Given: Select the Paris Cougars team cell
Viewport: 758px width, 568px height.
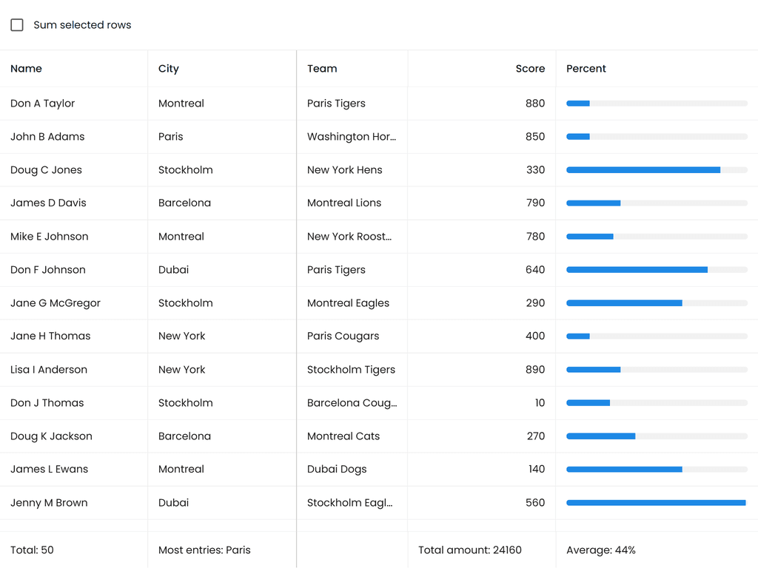Looking at the screenshot, I should (x=343, y=337).
